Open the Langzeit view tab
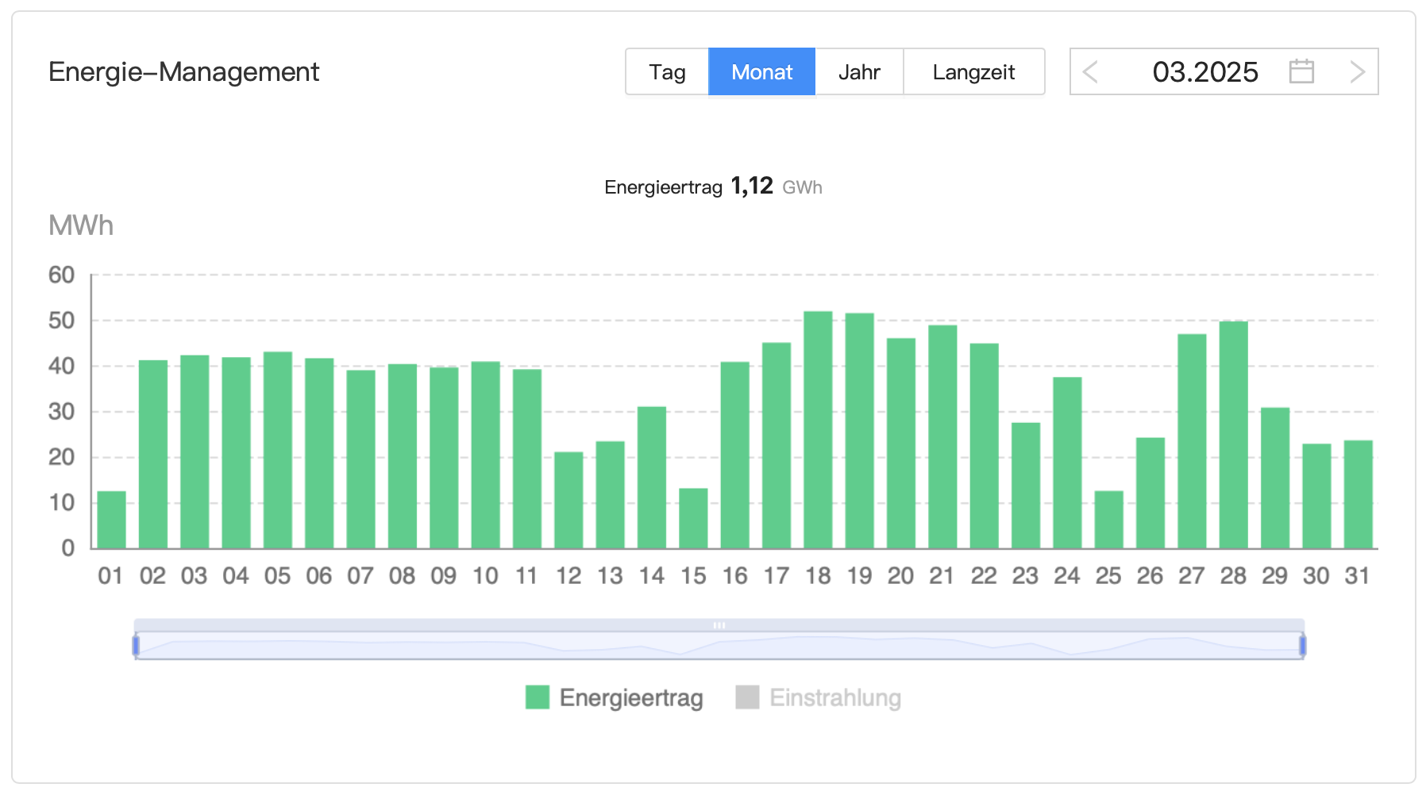 pos(973,71)
